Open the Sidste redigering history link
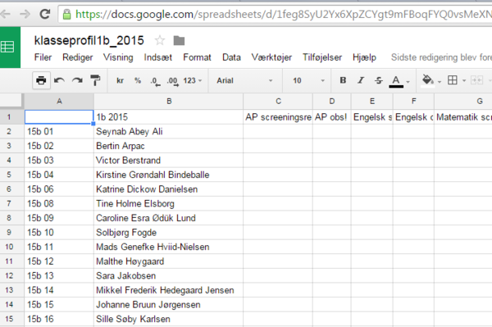 (x=441, y=57)
